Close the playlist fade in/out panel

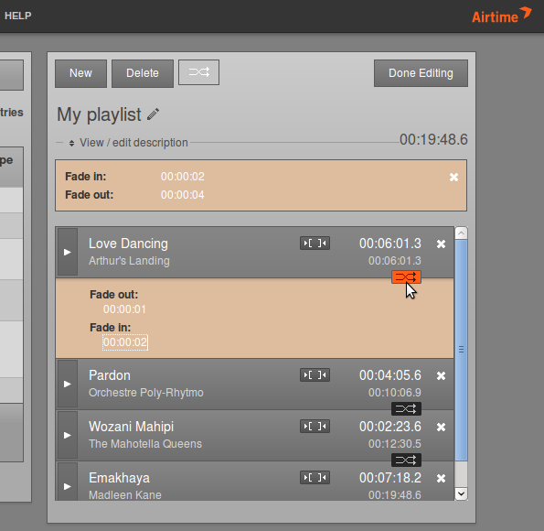[x=453, y=178]
